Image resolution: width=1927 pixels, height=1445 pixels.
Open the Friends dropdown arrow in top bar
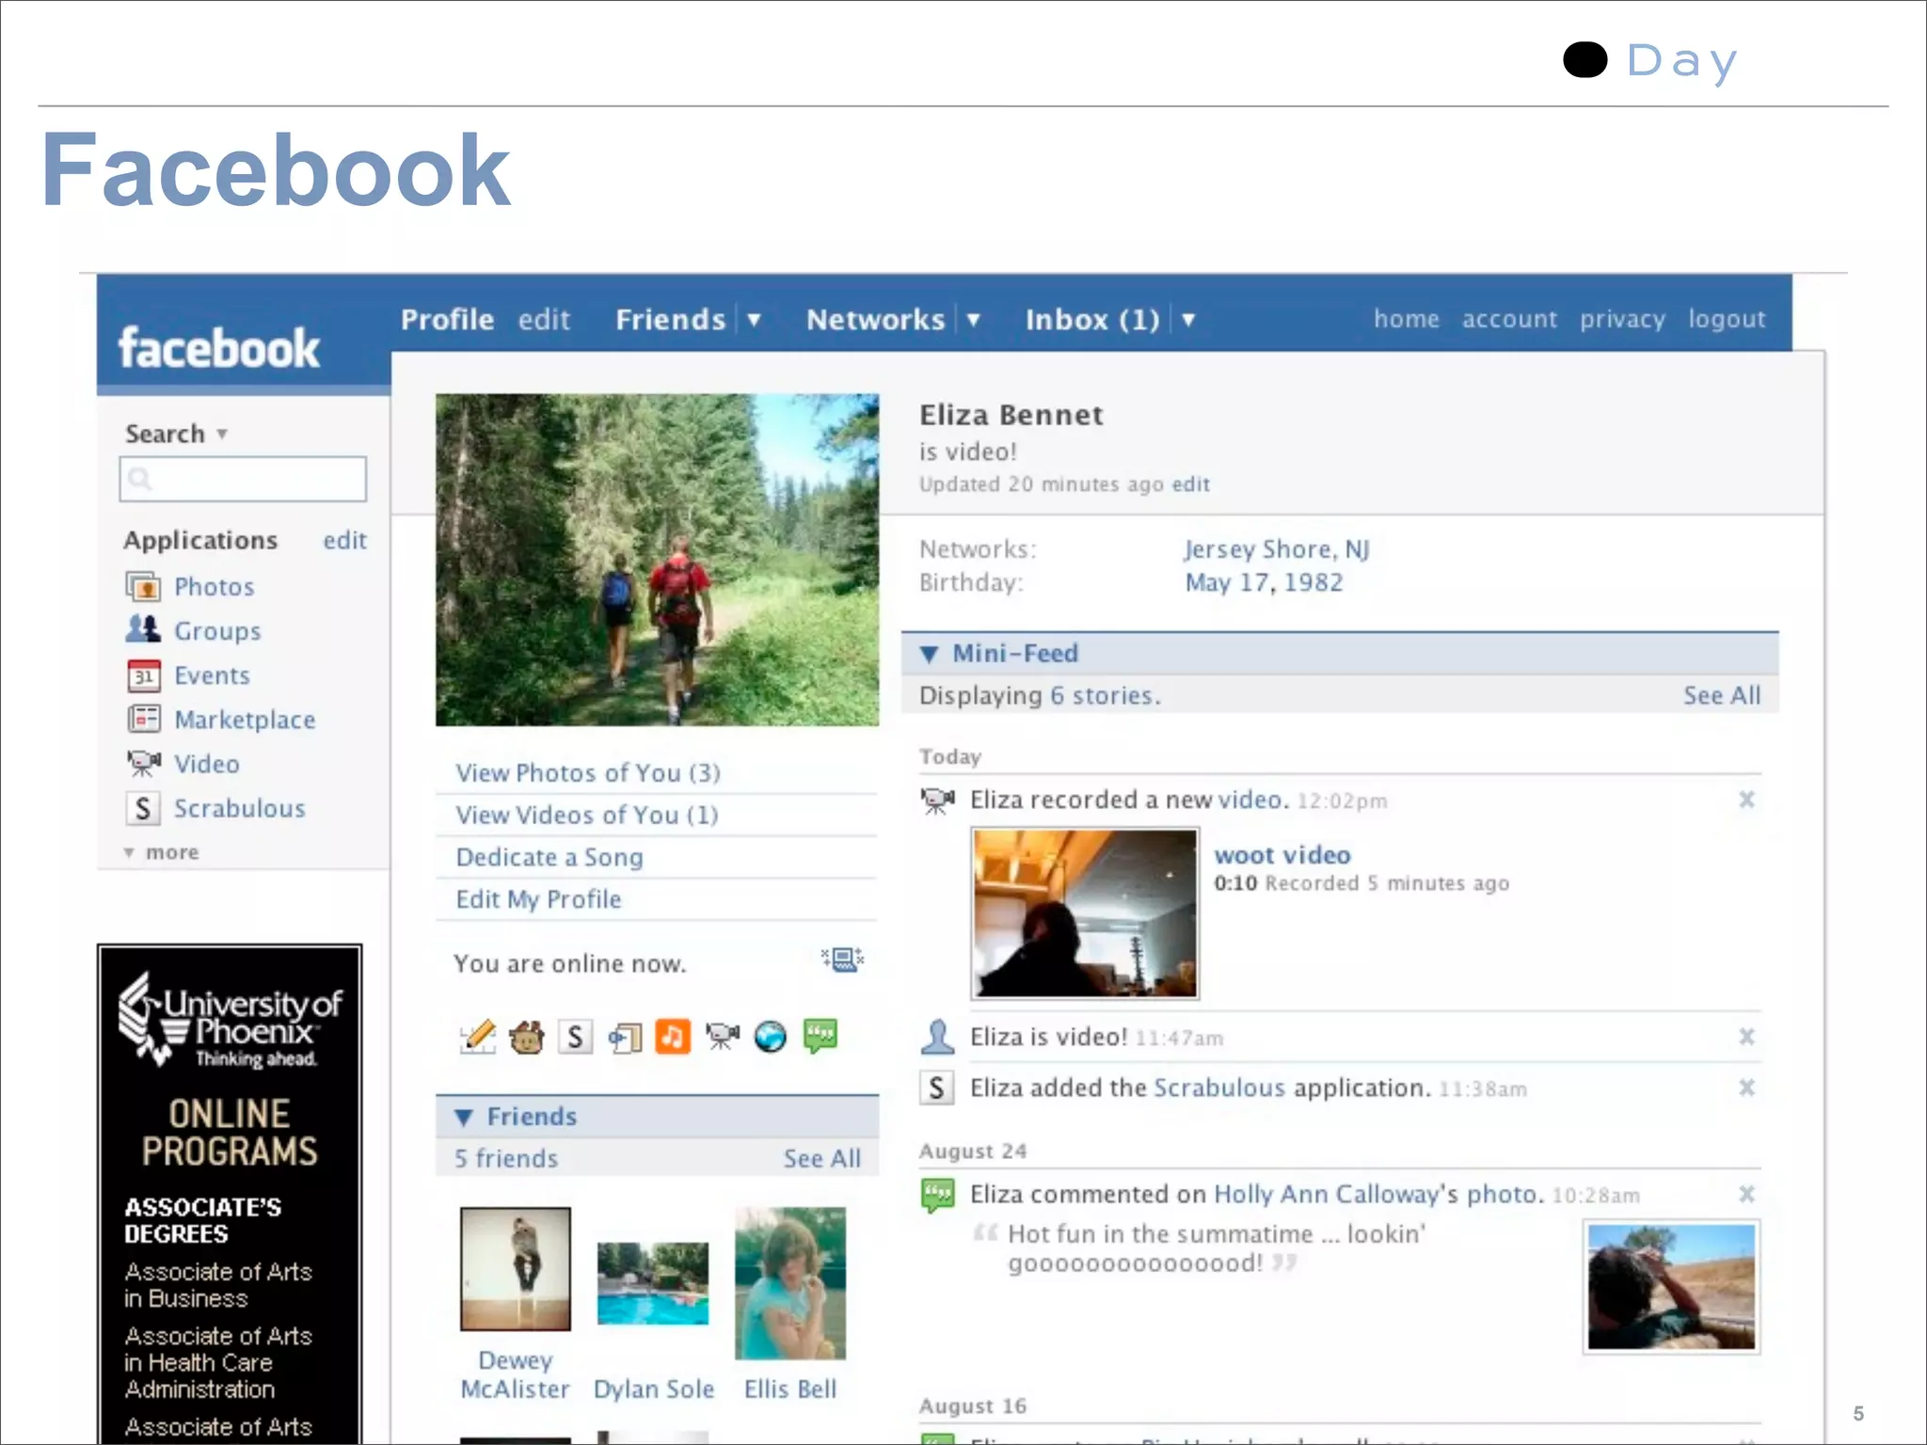(754, 320)
